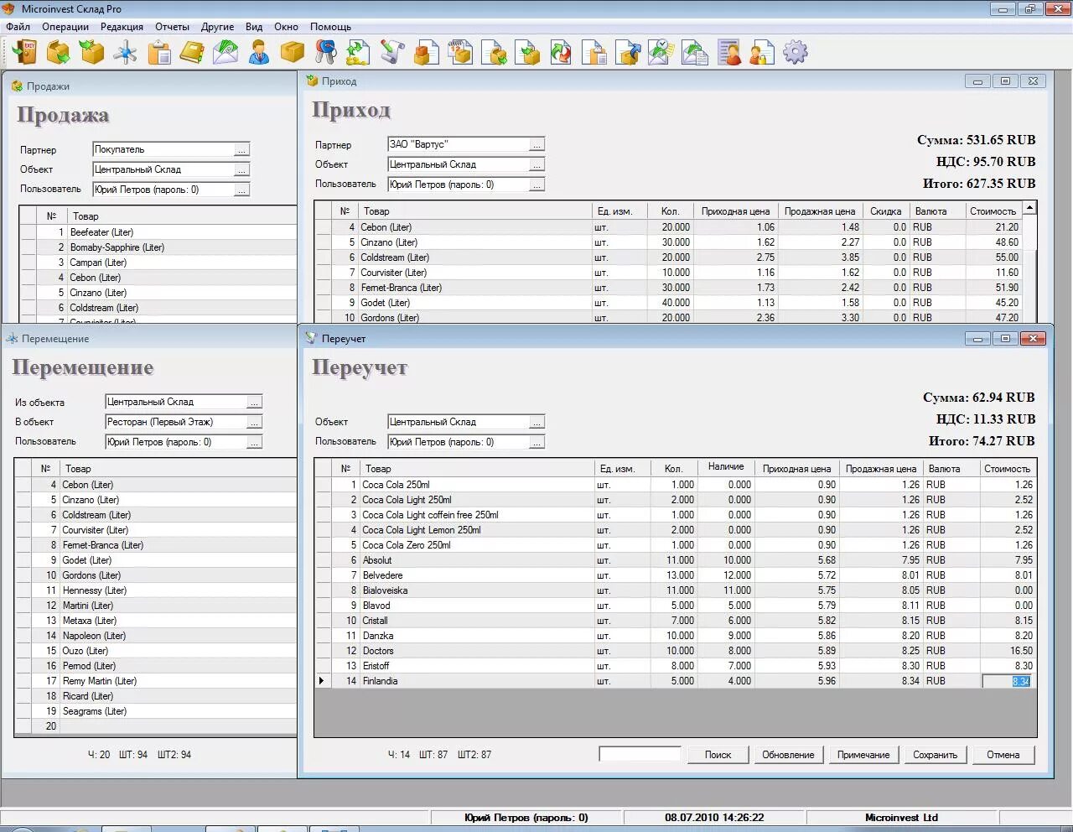The image size is (1073, 832).
Task: Click the Приход table scroll up arrow
Action: click(x=1030, y=207)
